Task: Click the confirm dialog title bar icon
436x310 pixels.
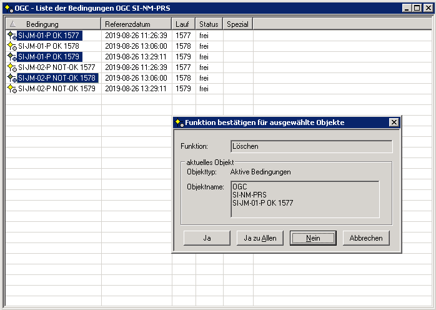Action: 179,122
